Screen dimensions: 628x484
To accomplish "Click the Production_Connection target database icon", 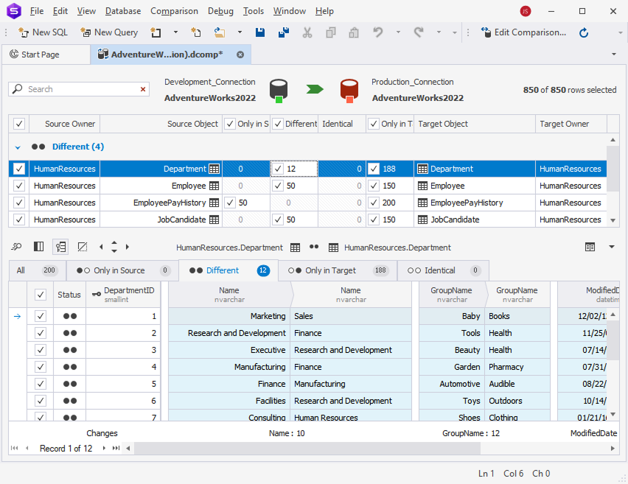I will point(349,89).
